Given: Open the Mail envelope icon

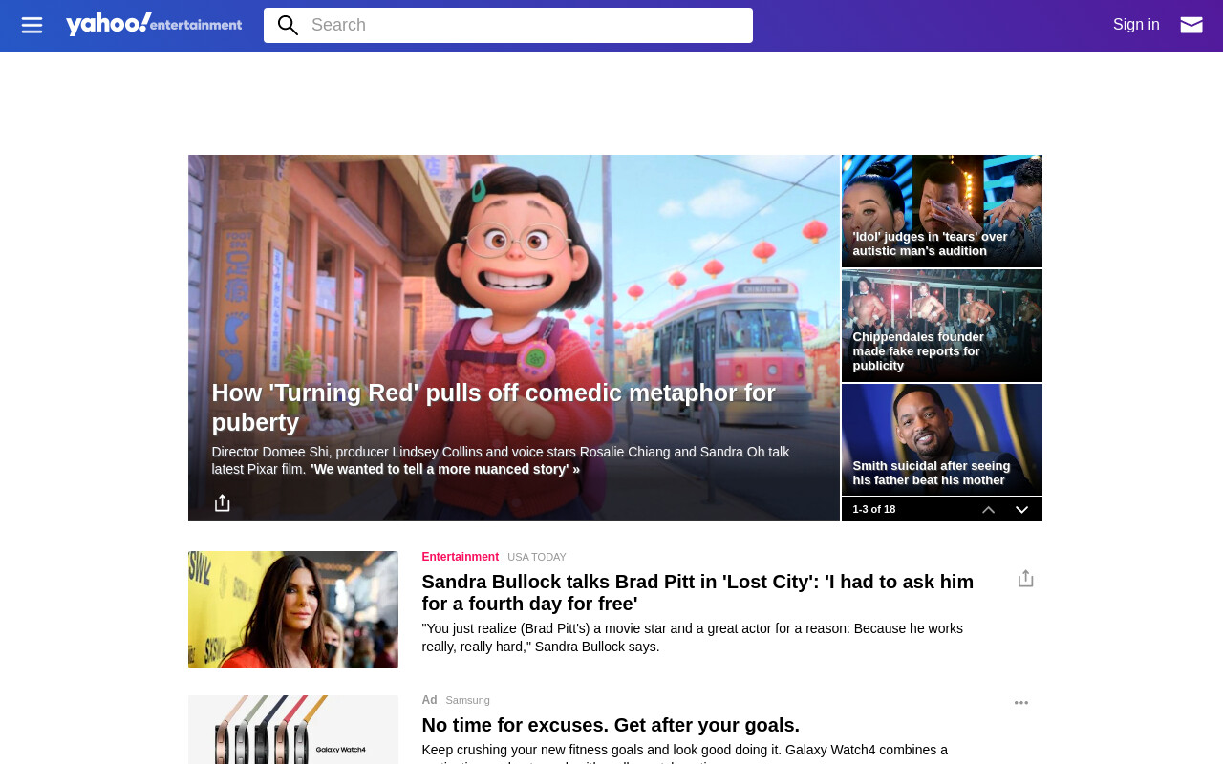Looking at the screenshot, I should [x=1191, y=25].
